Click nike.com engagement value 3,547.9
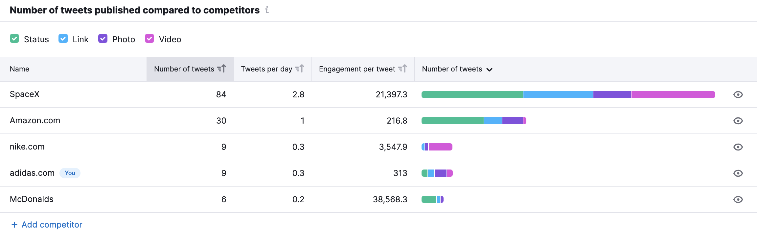This screenshot has height=240, width=757. coord(393,147)
